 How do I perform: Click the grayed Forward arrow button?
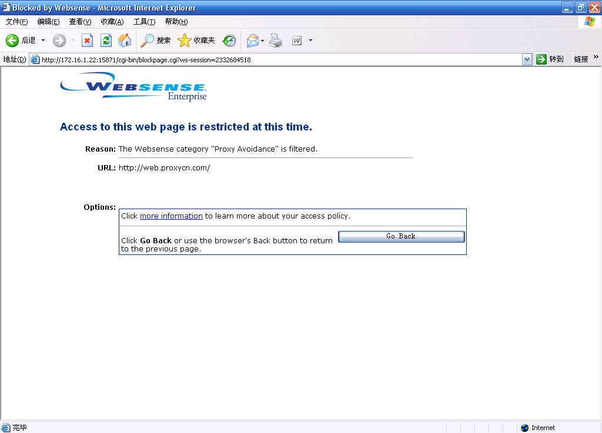[x=59, y=41]
